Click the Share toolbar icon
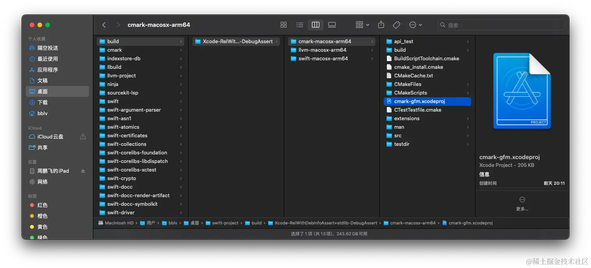This screenshot has height=268, width=591. pos(381,25)
